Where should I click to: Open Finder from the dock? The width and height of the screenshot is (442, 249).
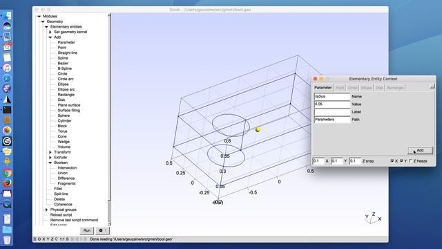(7, 15)
